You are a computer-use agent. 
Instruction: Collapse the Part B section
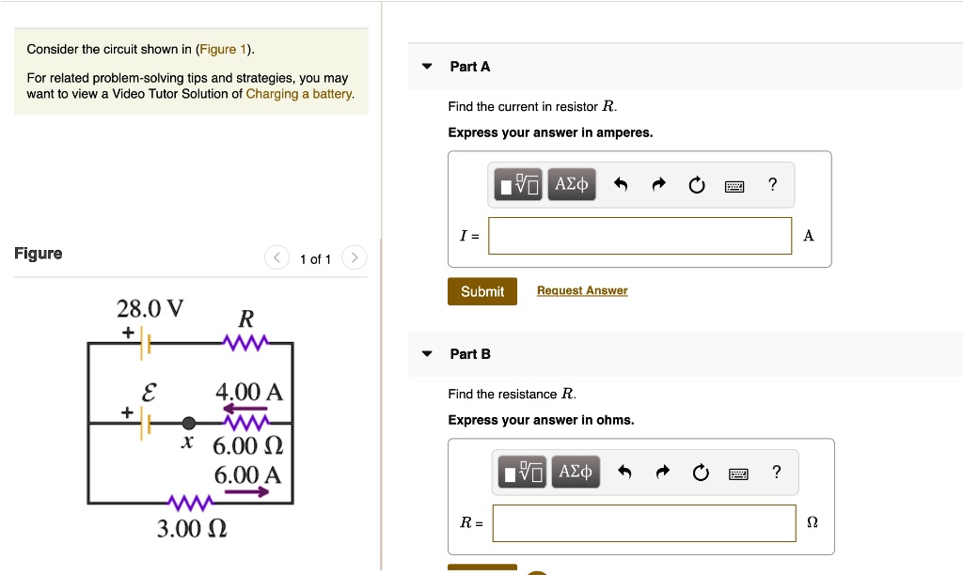[x=428, y=353]
